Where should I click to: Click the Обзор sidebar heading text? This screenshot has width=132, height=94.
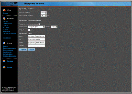(x=9, y=10)
